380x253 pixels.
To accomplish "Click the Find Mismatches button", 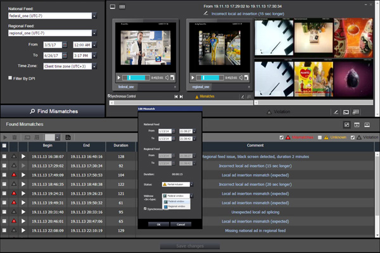I will 53,111.
